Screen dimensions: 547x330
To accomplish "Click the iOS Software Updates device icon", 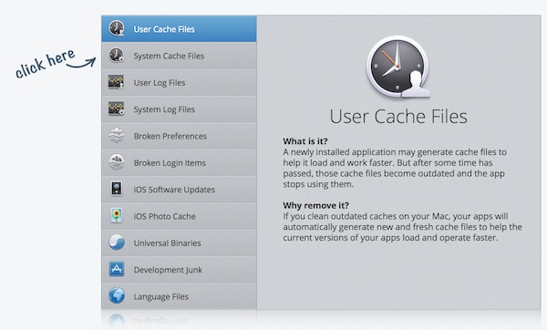I will [116, 189].
